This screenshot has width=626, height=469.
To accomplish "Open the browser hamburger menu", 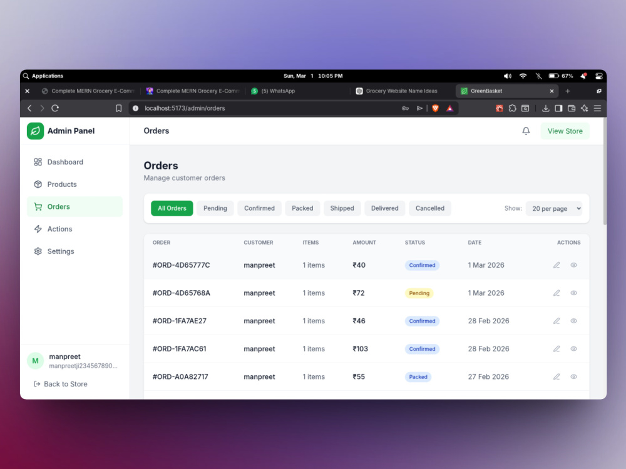I will [x=597, y=108].
